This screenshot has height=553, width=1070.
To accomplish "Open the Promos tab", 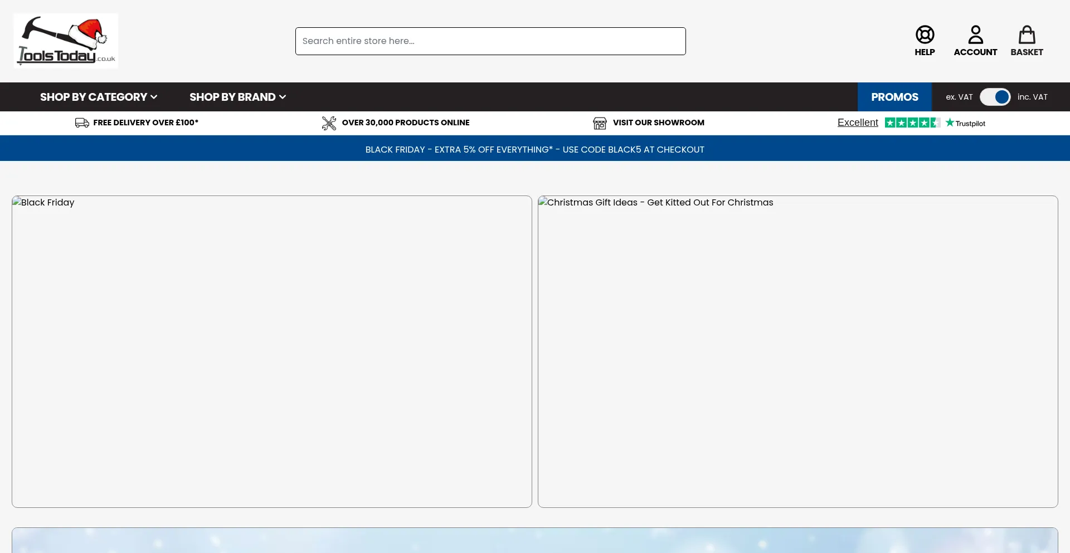I will point(894,97).
